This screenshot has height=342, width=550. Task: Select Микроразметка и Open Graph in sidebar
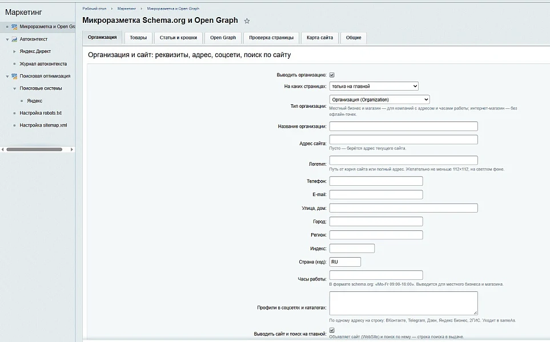[x=47, y=27]
